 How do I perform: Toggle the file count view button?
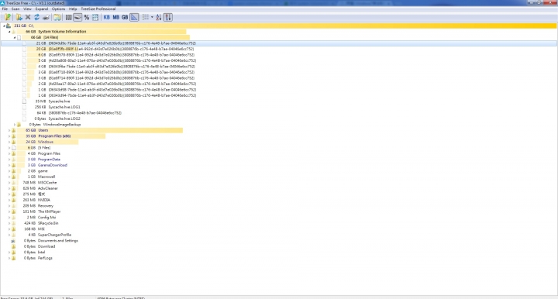point(95,17)
